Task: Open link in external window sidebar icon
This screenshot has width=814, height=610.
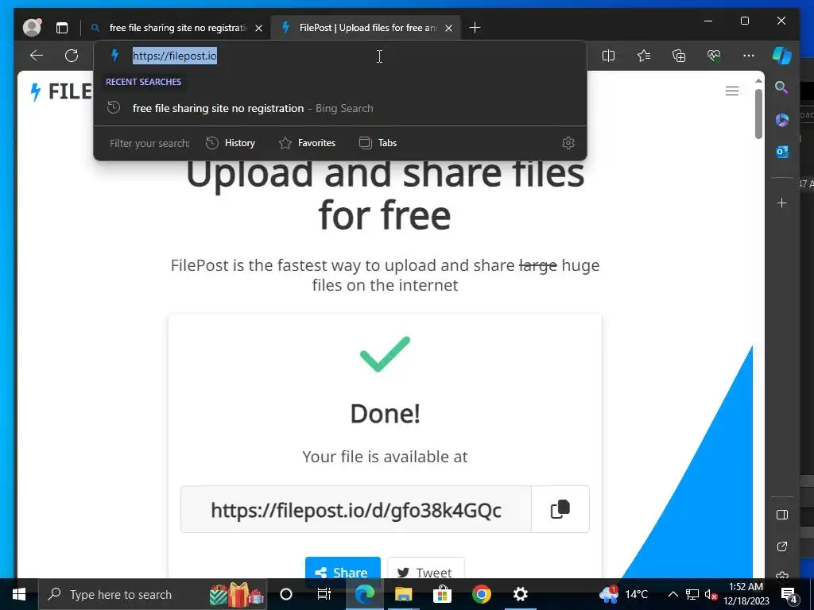Action: (x=782, y=546)
